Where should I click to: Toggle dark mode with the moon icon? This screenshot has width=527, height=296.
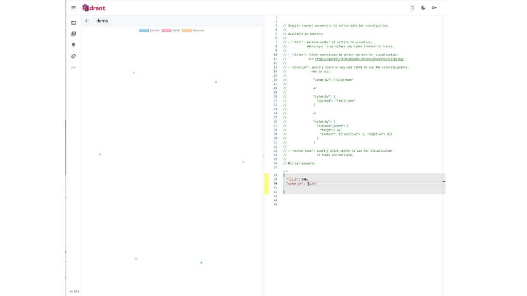[423, 8]
